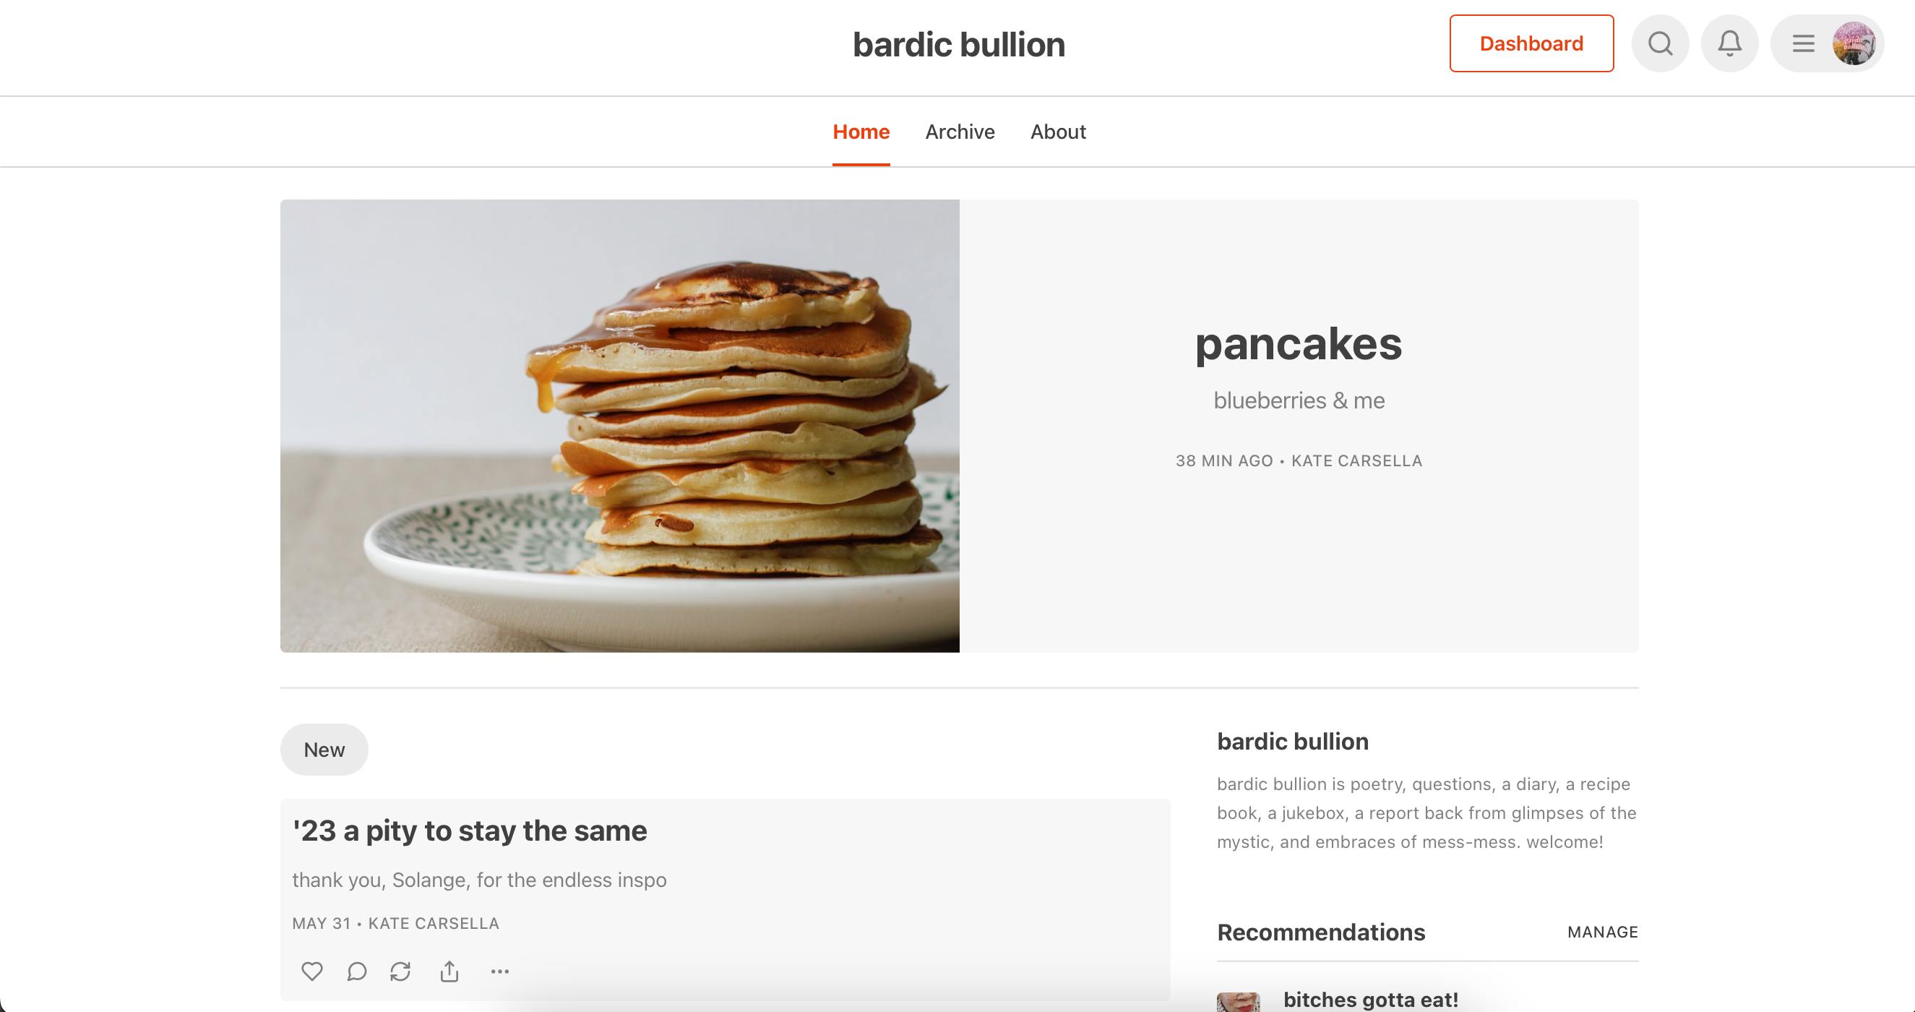Open the notifications bell
This screenshot has height=1012, width=1915.
pos(1729,43)
